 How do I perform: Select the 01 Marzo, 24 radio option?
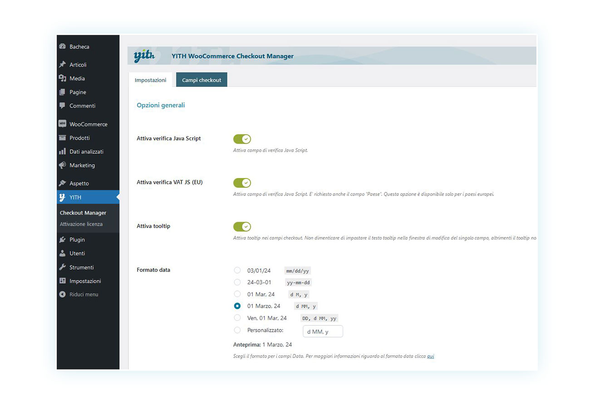click(237, 306)
